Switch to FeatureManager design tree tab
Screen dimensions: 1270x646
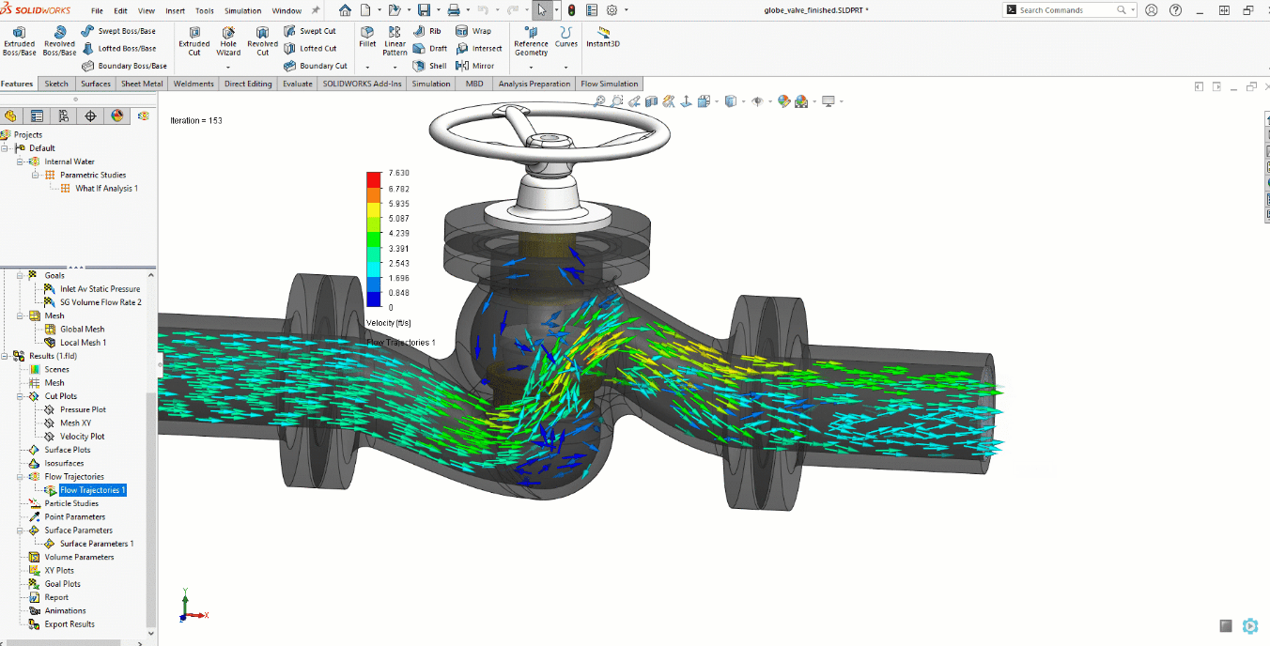(x=10, y=116)
